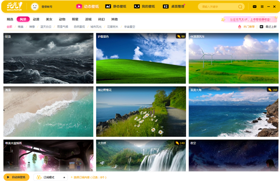Open 登录帐号 login link
The image size is (280, 181).
(x=47, y=7)
